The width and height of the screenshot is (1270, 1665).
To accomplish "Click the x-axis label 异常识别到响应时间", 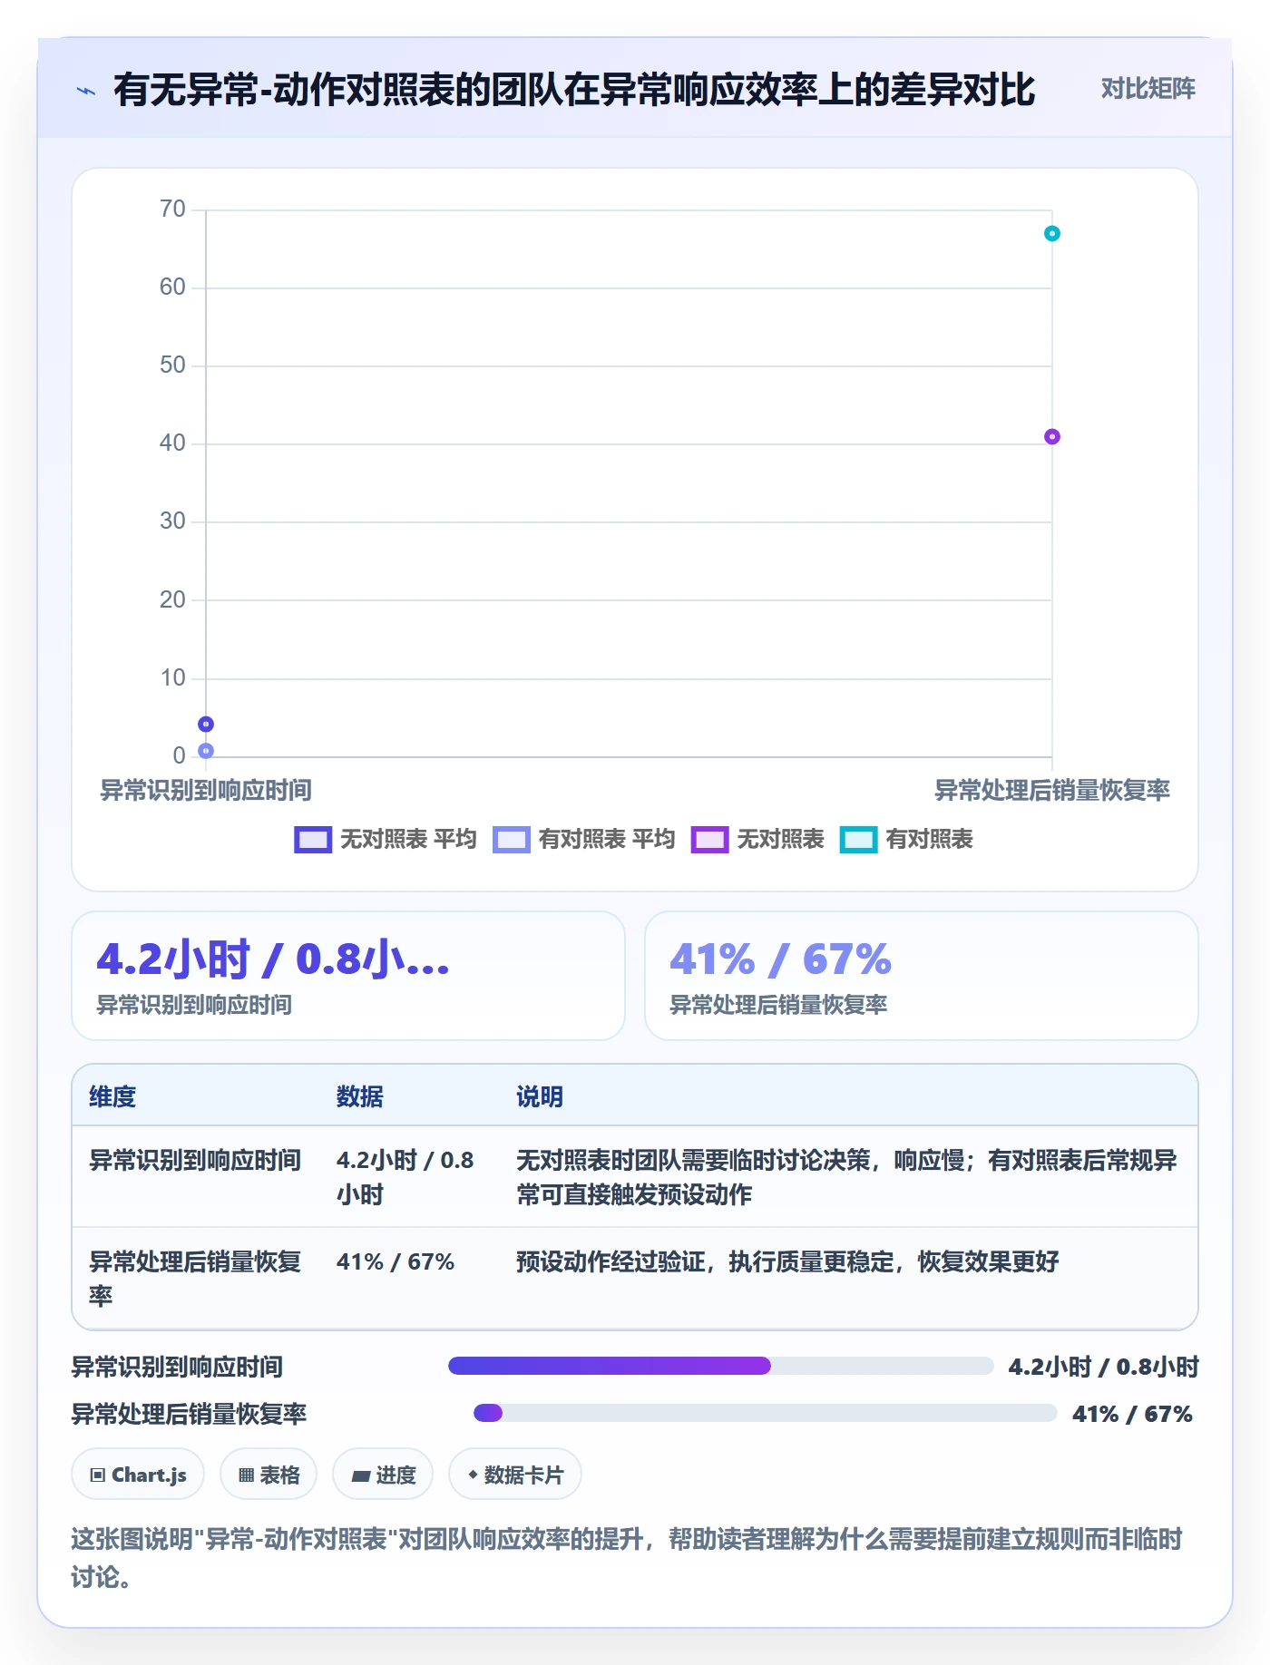I will 206,791.
